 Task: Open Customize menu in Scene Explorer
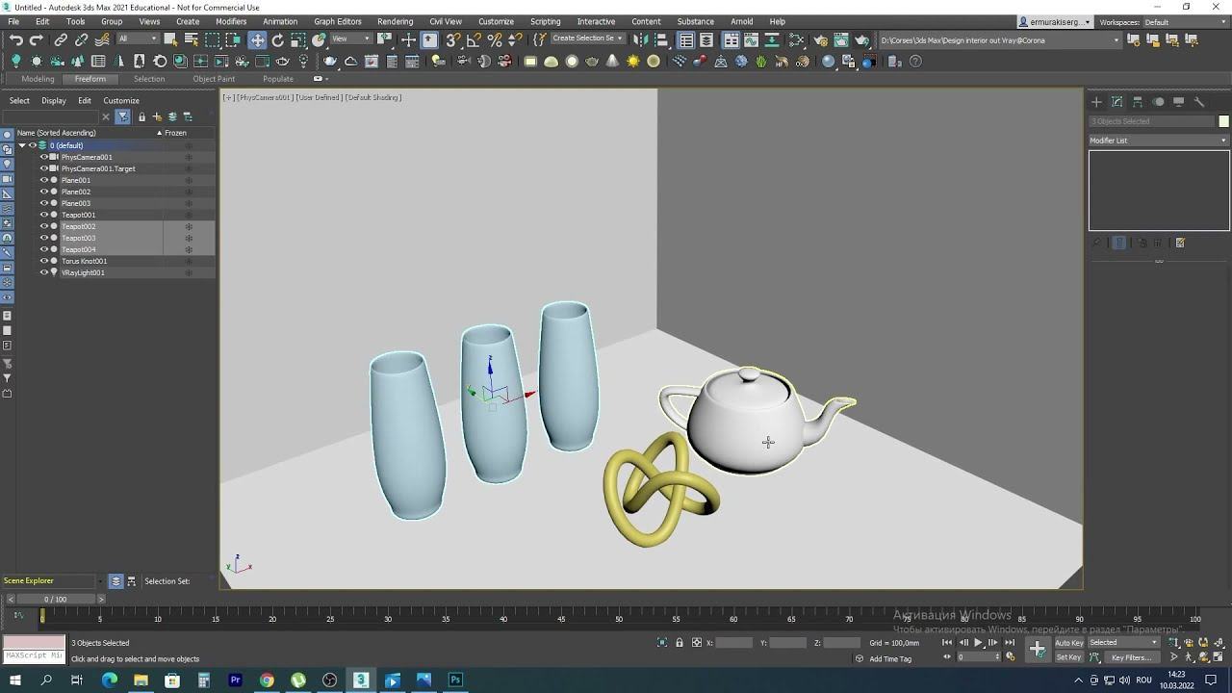(x=121, y=100)
